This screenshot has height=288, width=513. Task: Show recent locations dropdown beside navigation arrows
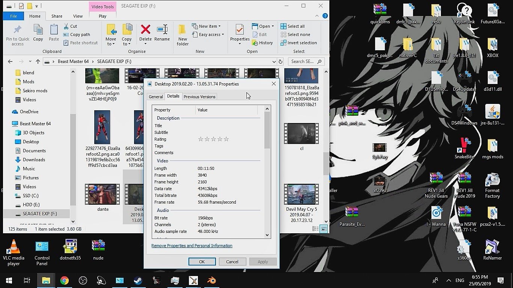coord(29,61)
